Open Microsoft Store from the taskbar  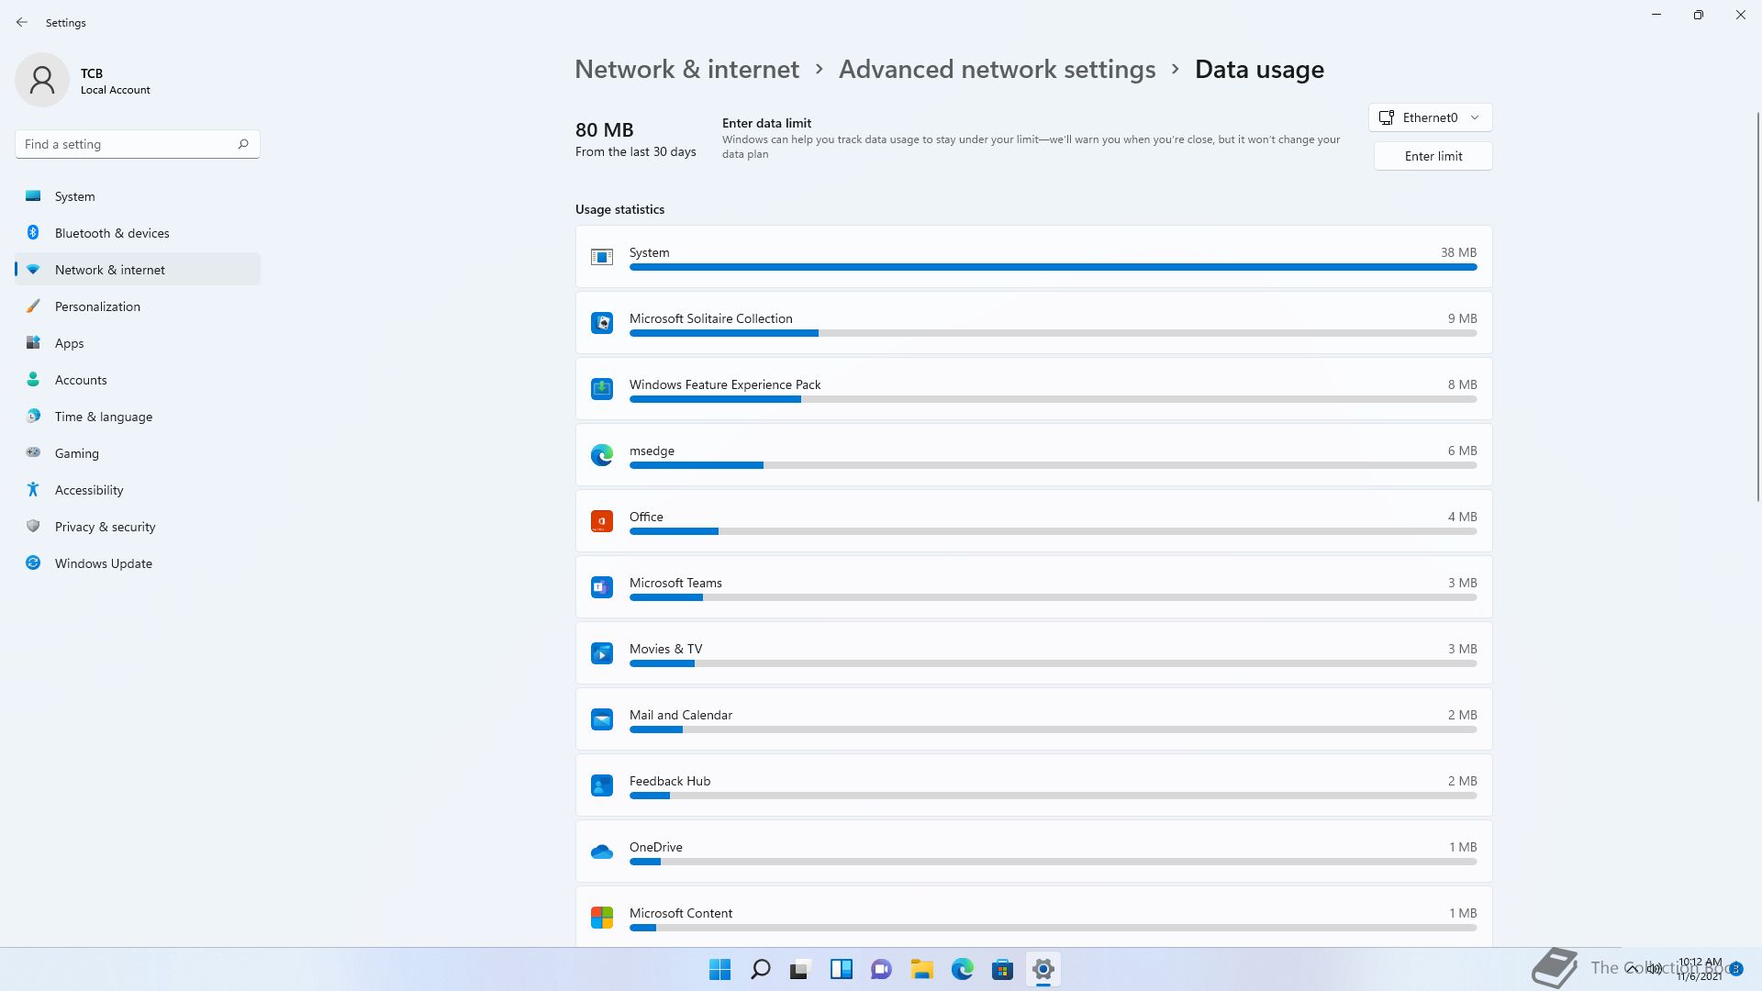coord(1003,969)
